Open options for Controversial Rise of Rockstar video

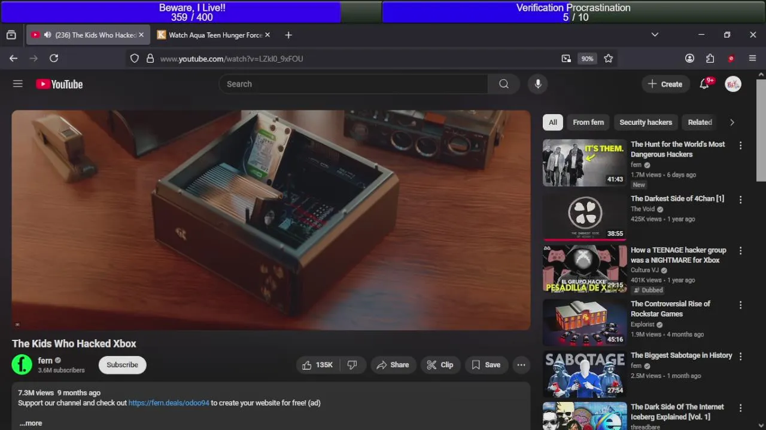coord(740,305)
